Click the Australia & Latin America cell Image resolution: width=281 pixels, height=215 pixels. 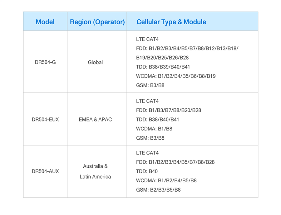(95, 171)
